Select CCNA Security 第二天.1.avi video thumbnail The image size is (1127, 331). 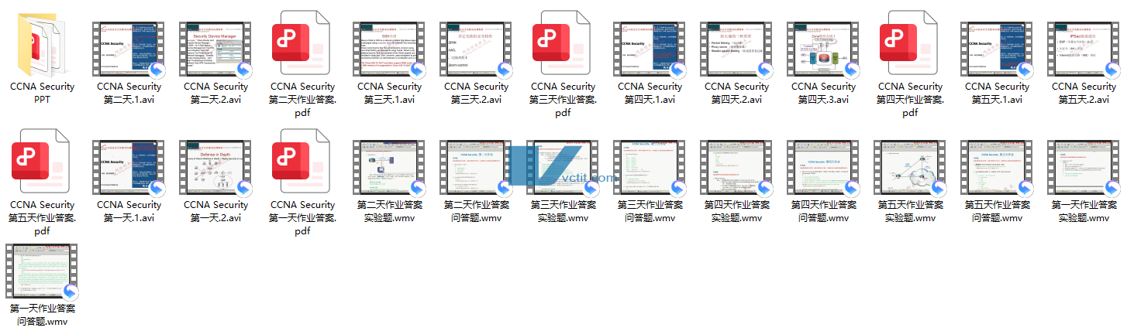pos(129,49)
